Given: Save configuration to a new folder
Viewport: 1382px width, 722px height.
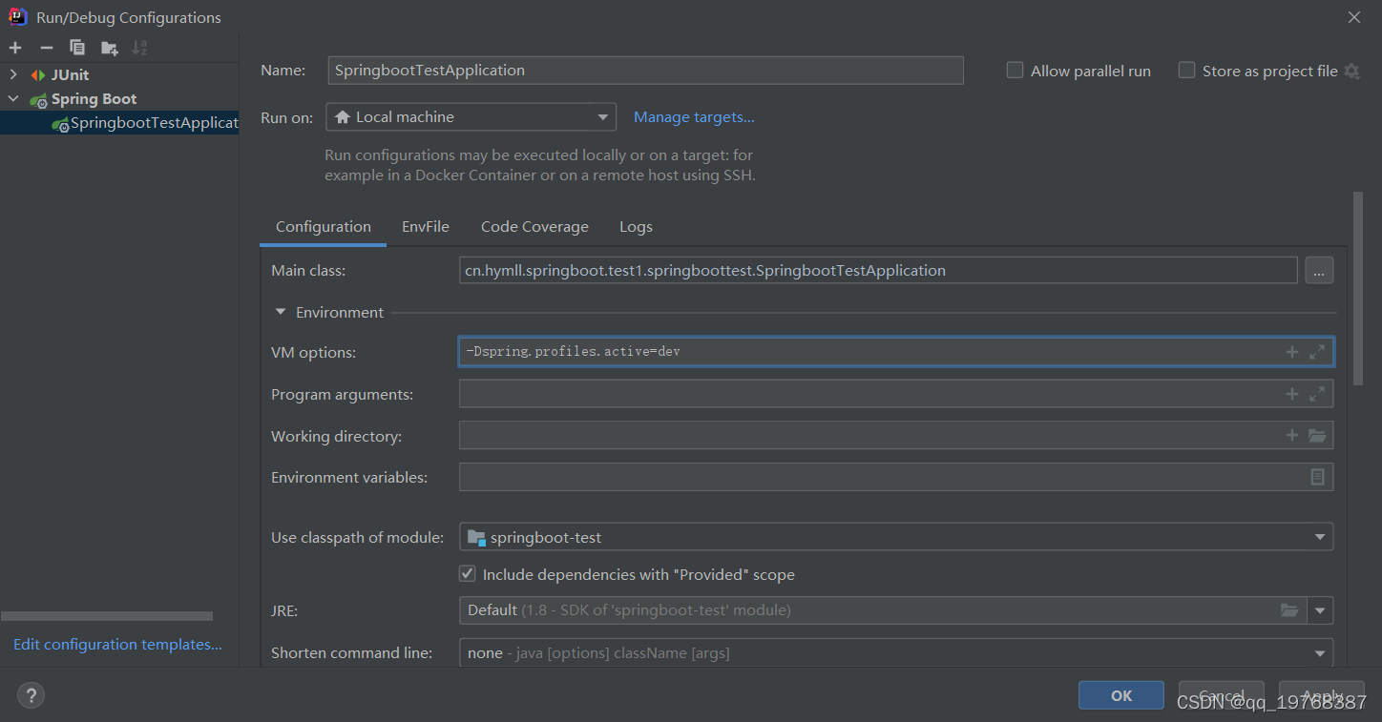Looking at the screenshot, I should click(x=109, y=48).
